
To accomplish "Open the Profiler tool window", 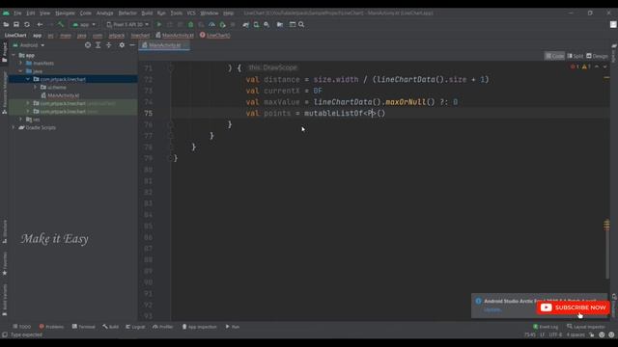I will (163, 327).
